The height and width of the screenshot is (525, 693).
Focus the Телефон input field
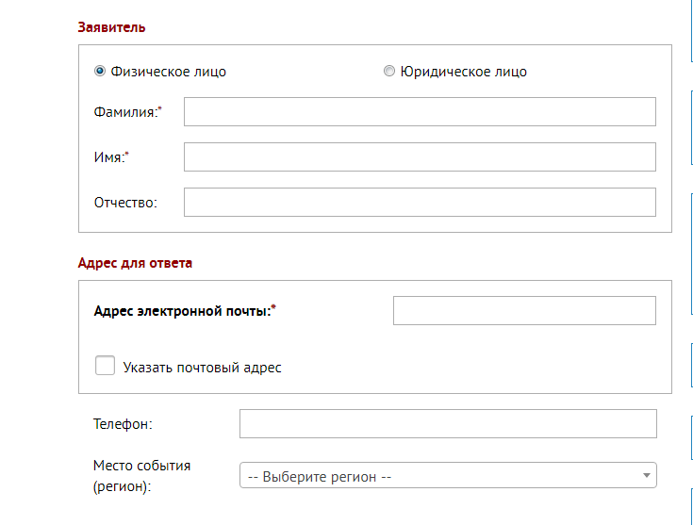click(448, 424)
